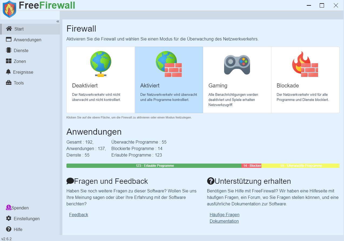This screenshot has width=344, height=241.
Task: Click the green Erlaubte Programme bar segment
Action: [x=154, y=166]
